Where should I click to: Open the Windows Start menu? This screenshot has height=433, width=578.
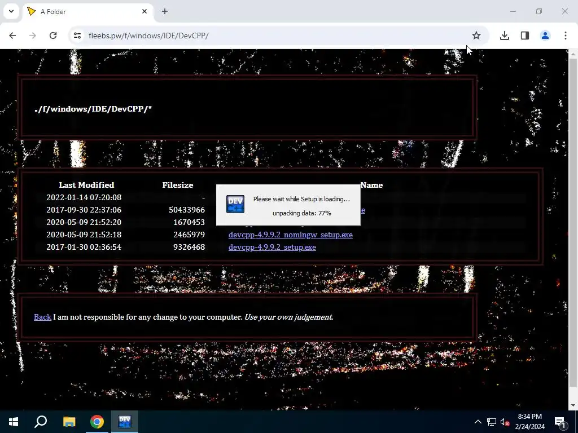[14, 422]
